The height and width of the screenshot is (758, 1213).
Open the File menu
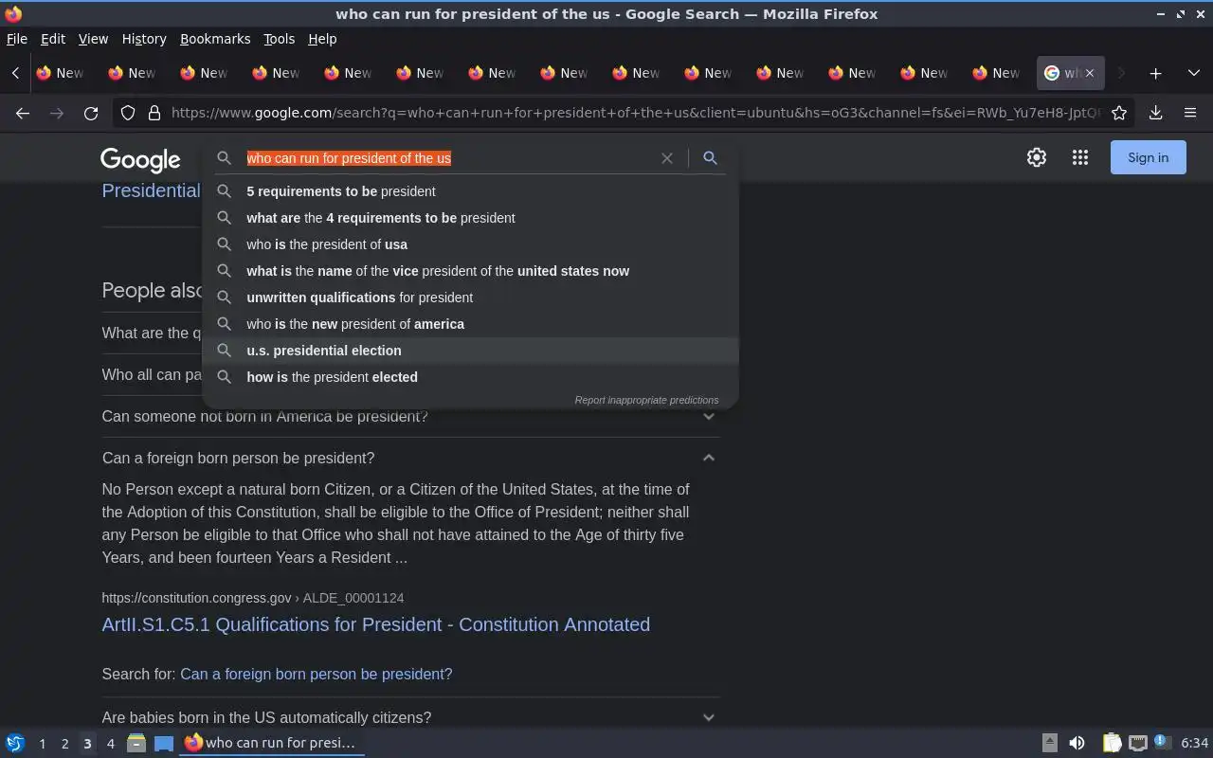pyautogui.click(x=16, y=39)
